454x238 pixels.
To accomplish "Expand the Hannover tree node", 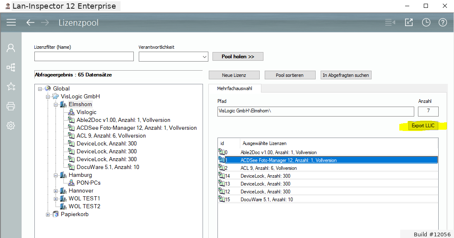I will click(56, 191).
